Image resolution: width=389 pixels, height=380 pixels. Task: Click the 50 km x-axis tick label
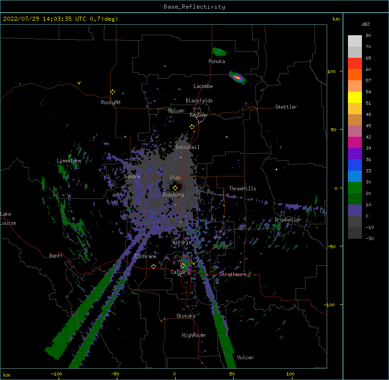232,374
